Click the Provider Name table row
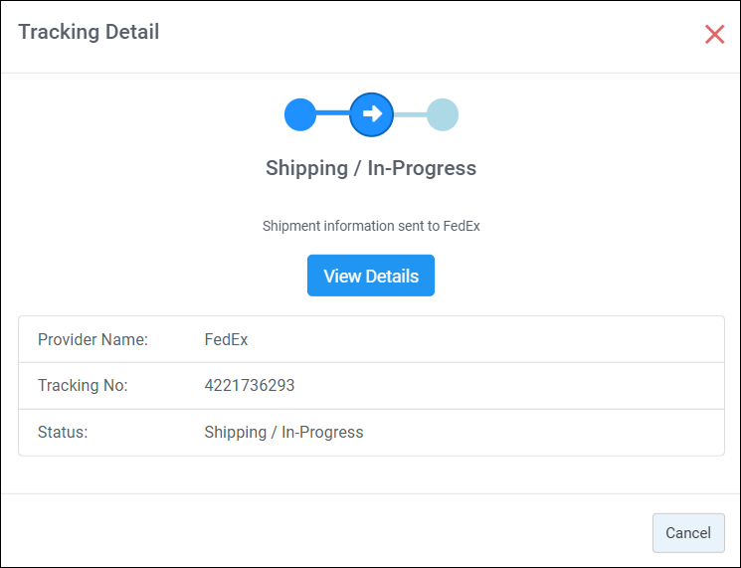This screenshot has width=741, height=568. pos(371,339)
